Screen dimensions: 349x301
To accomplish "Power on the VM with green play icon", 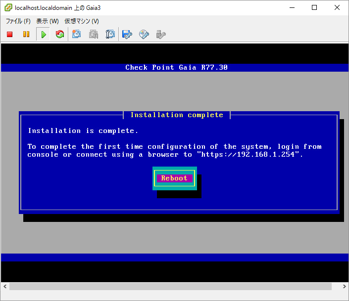I will [x=44, y=34].
